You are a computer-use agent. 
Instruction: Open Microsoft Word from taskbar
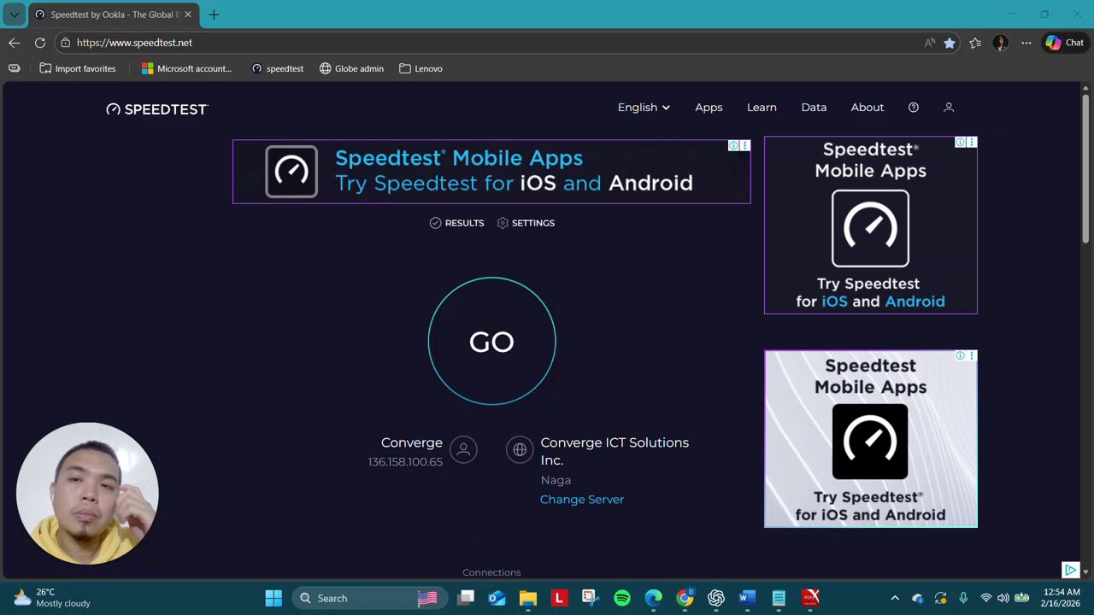pyautogui.click(x=747, y=598)
